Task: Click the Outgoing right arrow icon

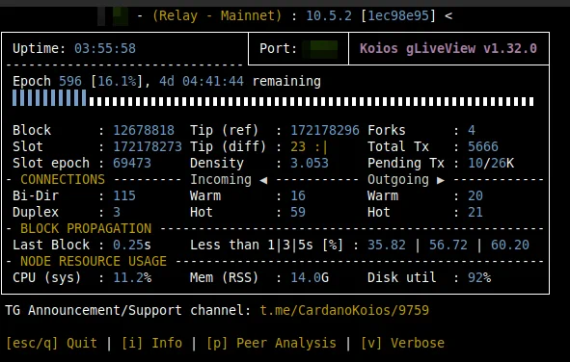Action: pos(441,180)
